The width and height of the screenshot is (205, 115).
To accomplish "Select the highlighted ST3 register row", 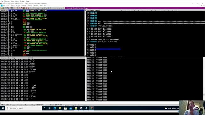I will [x=104, y=49].
